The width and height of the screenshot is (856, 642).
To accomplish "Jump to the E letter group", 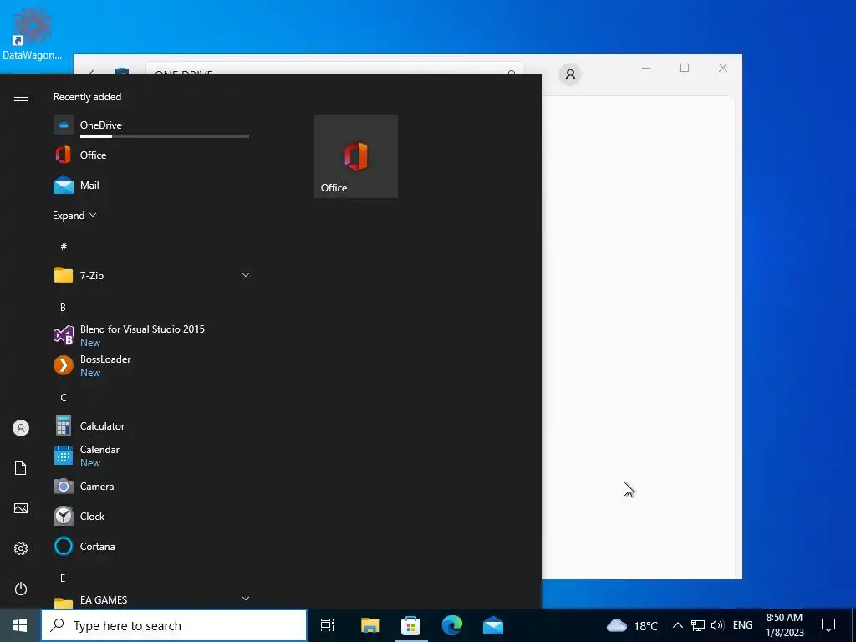I will pyautogui.click(x=63, y=578).
